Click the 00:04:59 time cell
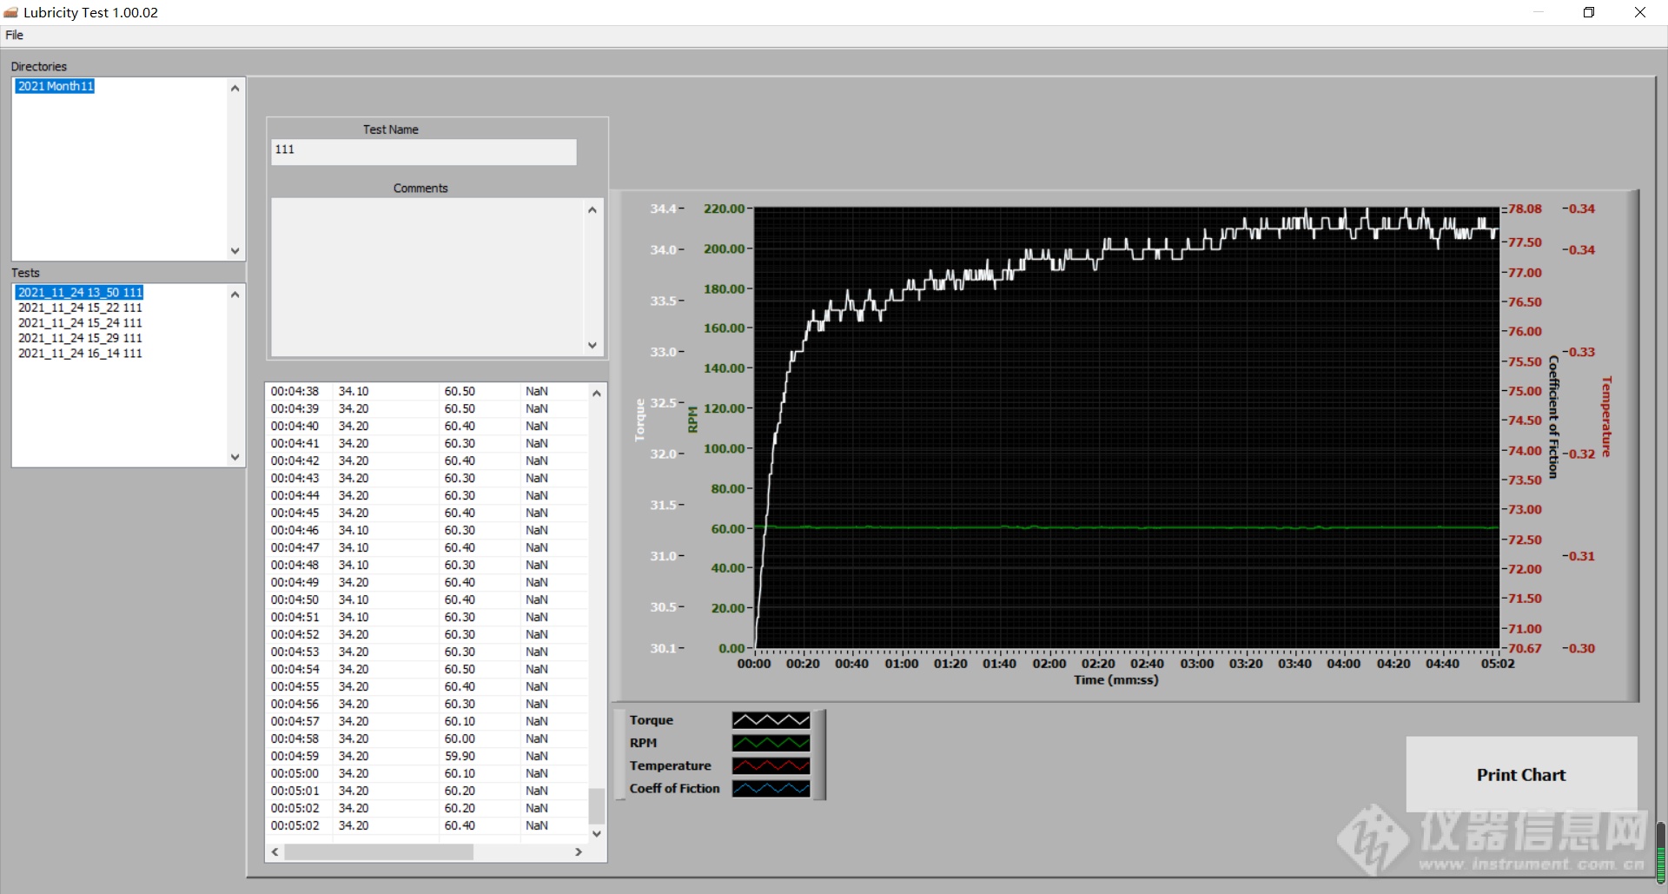Image resolution: width=1668 pixels, height=894 pixels. pos(295,756)
